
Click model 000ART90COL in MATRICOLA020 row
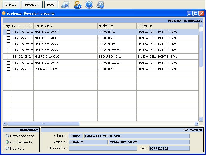[117, 63]
